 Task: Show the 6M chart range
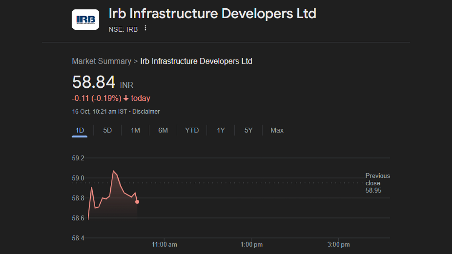coord(163,130)
